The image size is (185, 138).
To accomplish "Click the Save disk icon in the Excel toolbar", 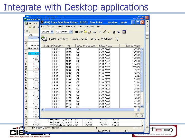I will tap(34, 27).
